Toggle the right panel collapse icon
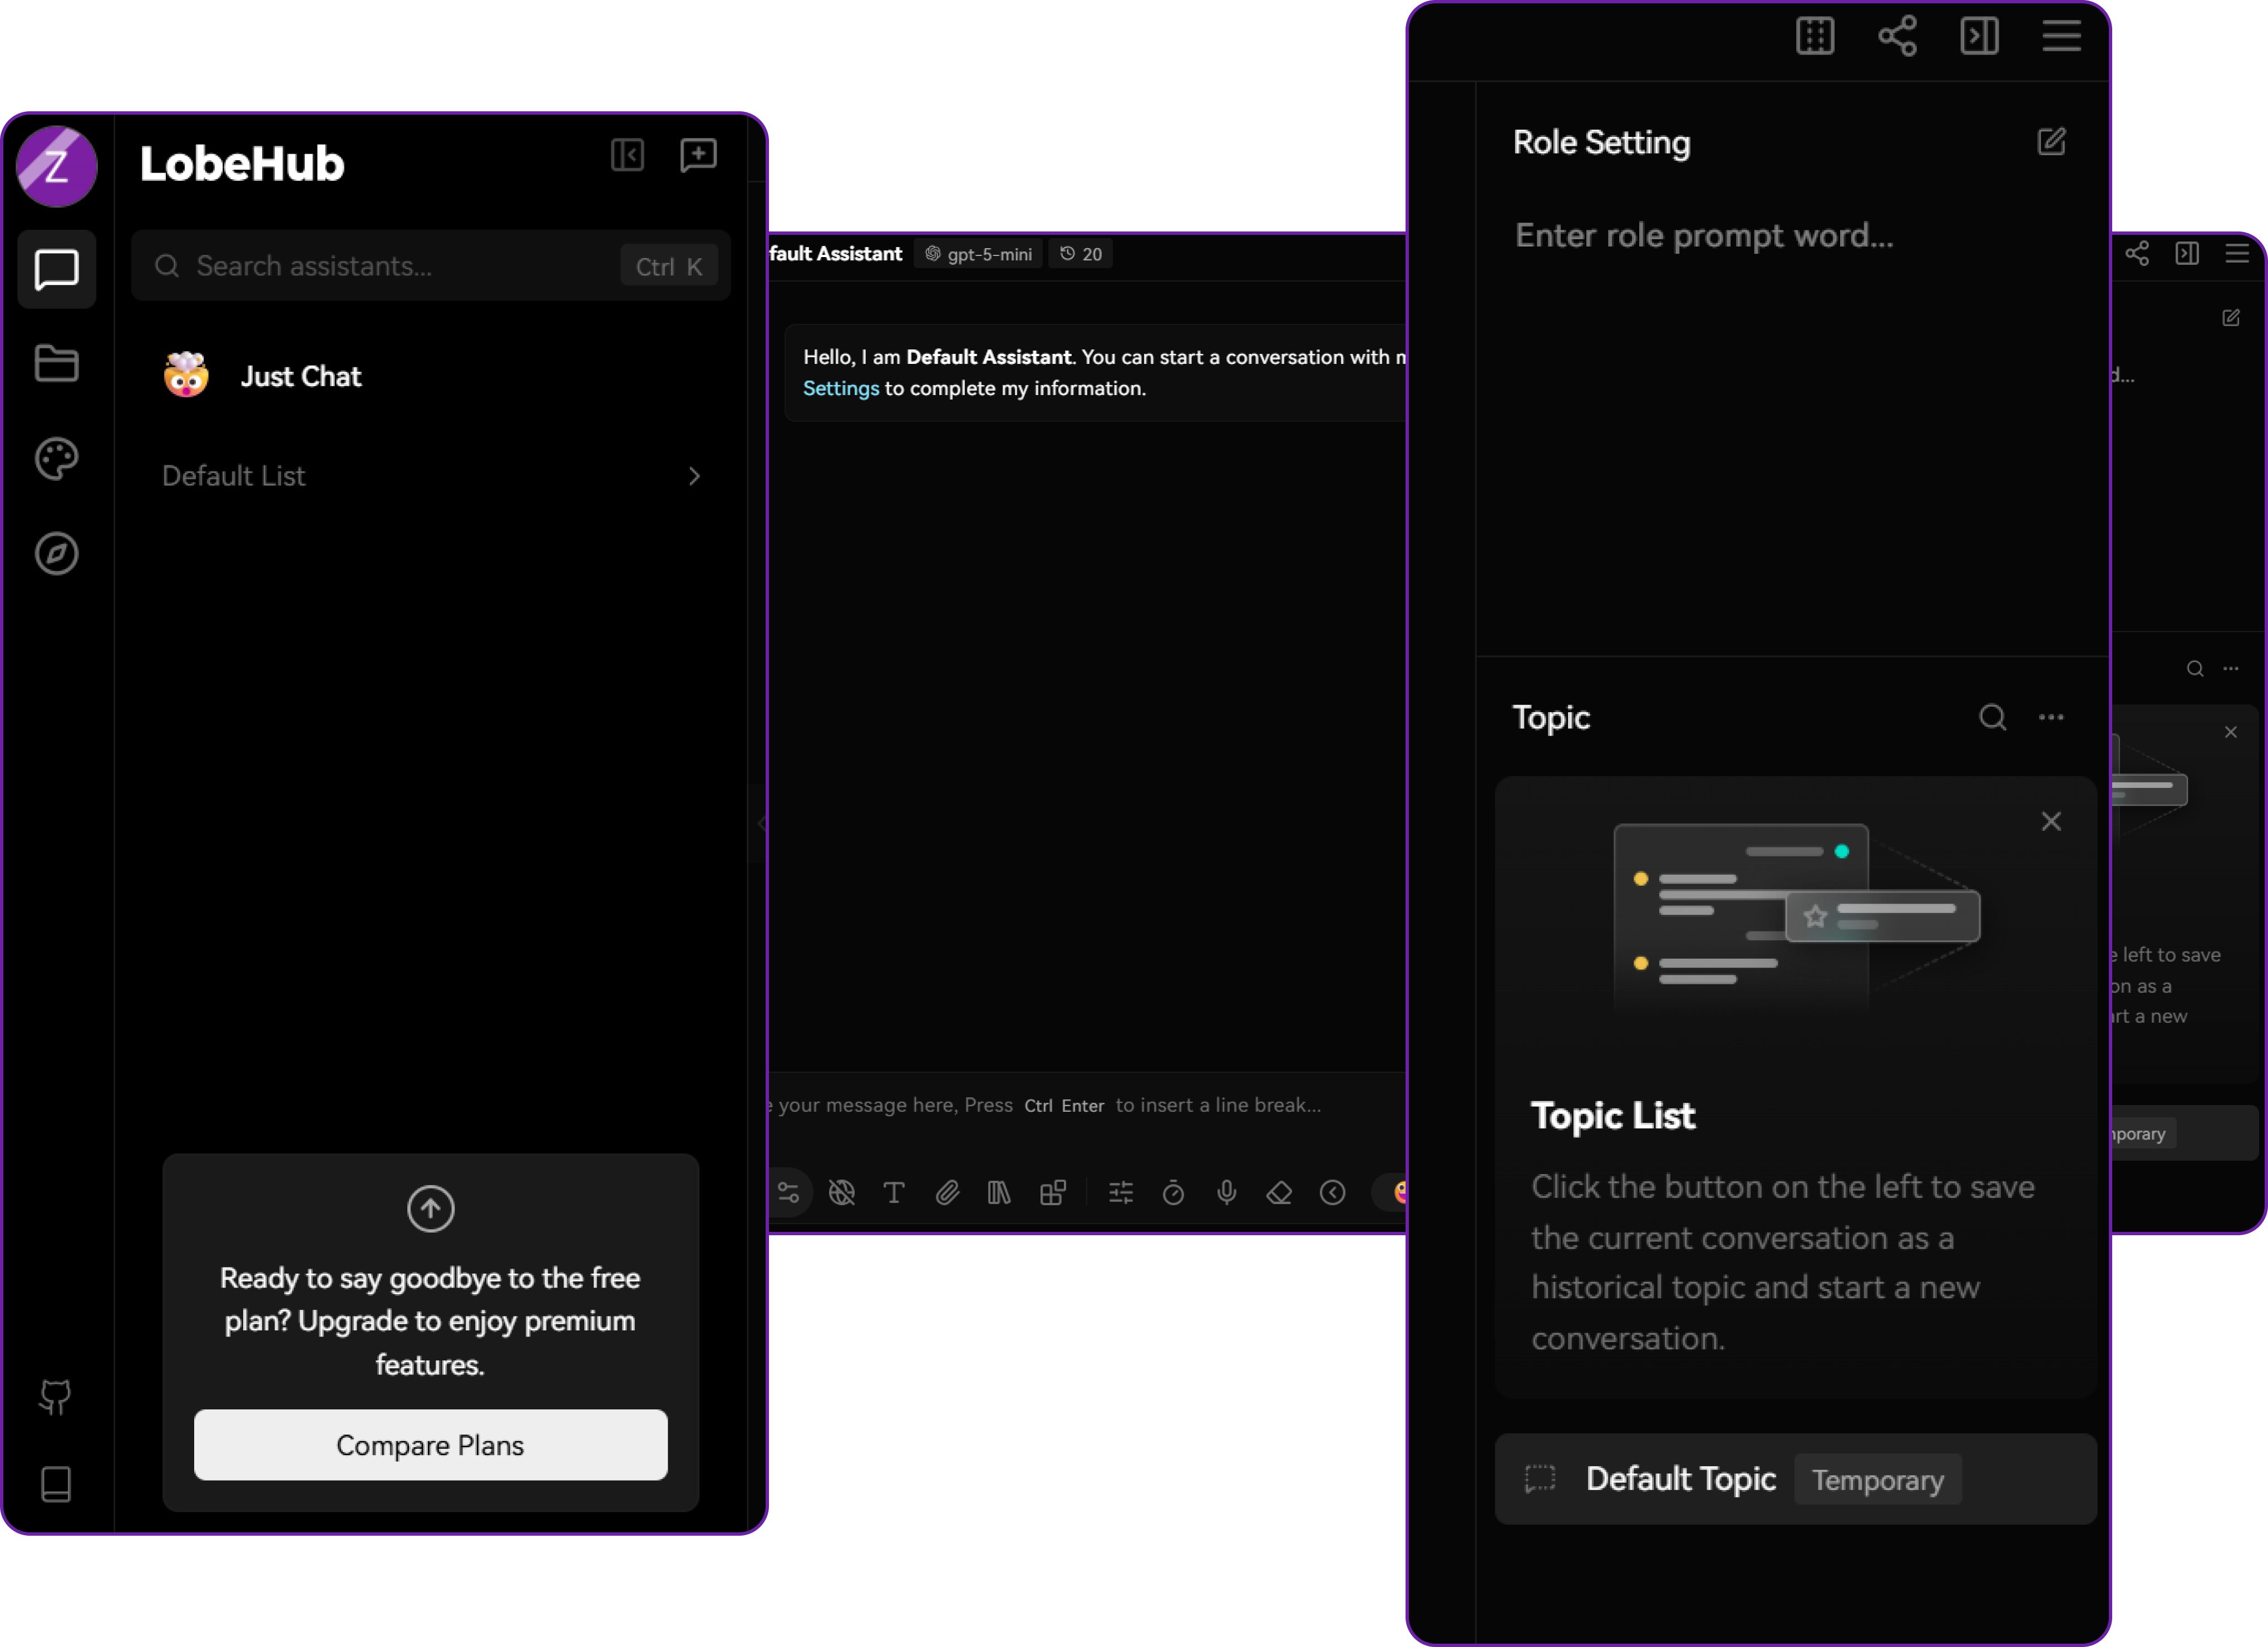This screenshot has height=1647, width=2268. click(x=1979, y=36)
